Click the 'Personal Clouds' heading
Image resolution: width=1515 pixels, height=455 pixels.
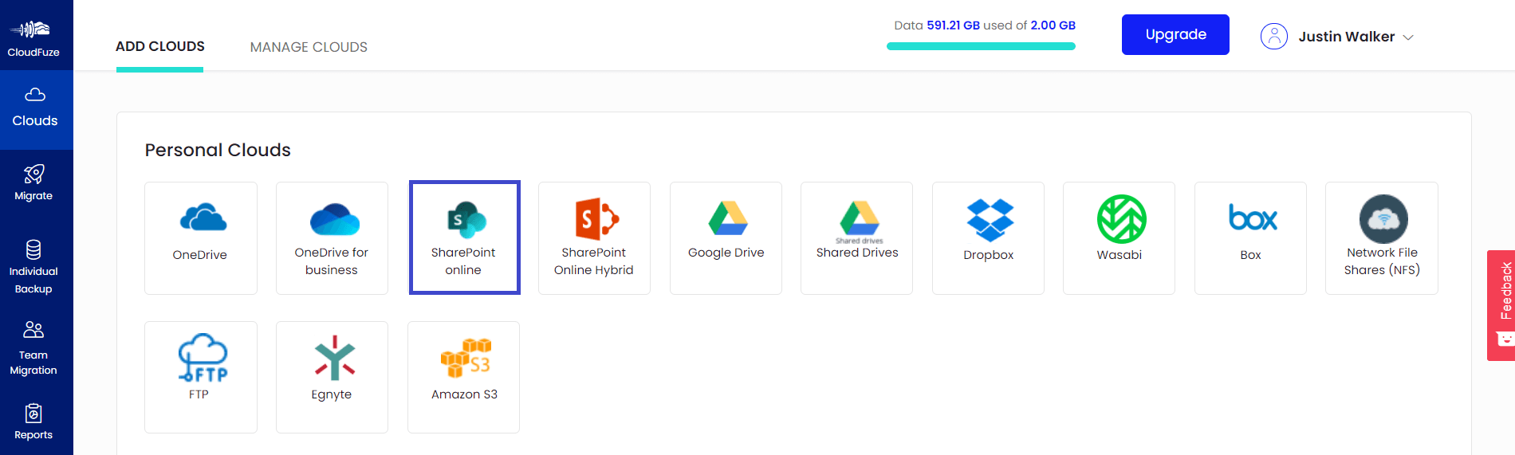(x=218, y=150)
